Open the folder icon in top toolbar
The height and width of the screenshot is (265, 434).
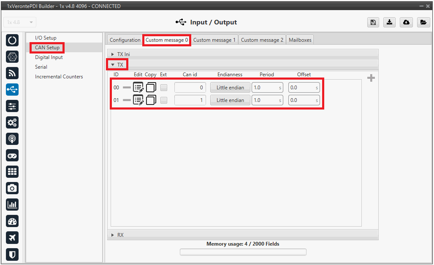point(423,23)
